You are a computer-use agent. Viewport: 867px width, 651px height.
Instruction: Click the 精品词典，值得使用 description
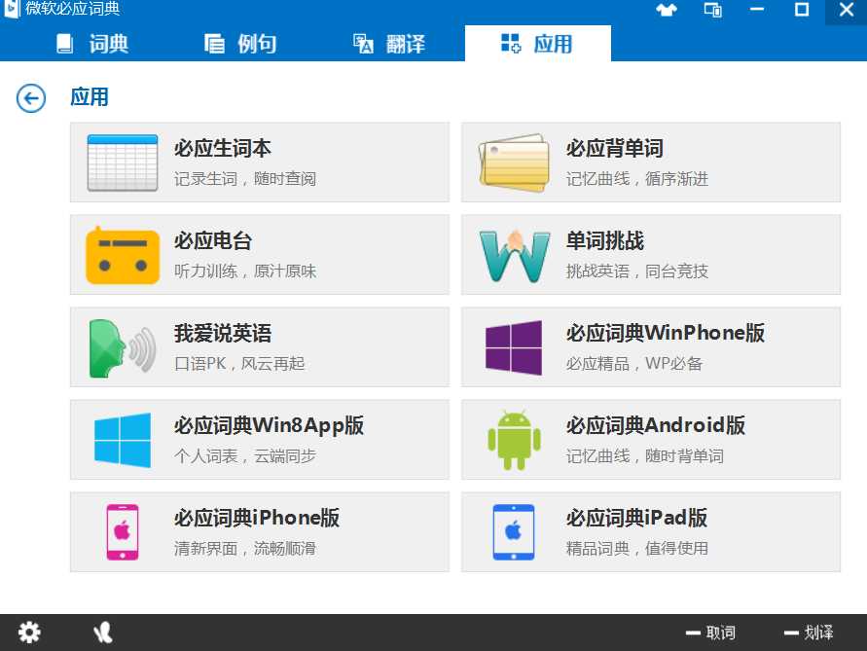click(637, 548)
